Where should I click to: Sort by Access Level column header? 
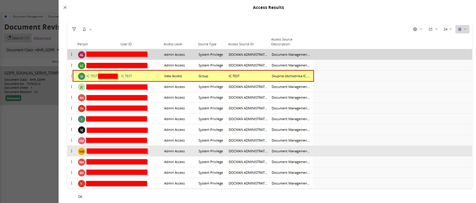[173, 44]
